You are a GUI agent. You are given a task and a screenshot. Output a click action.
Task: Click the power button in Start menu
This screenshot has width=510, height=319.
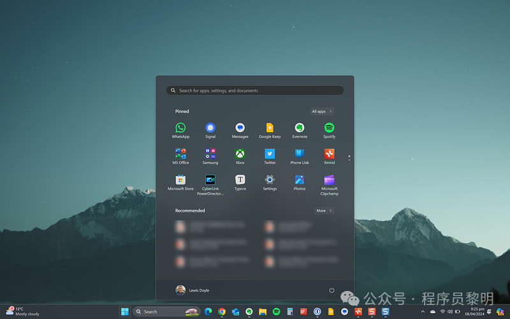[331, 290]
